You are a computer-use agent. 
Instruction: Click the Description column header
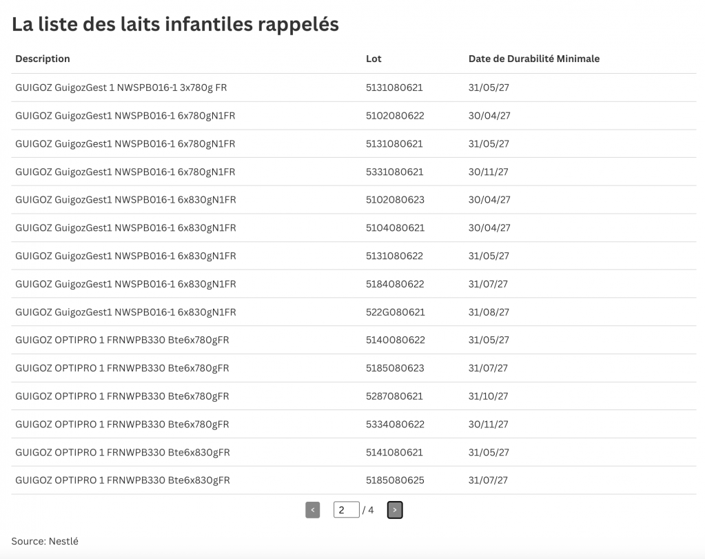(43, 59)
